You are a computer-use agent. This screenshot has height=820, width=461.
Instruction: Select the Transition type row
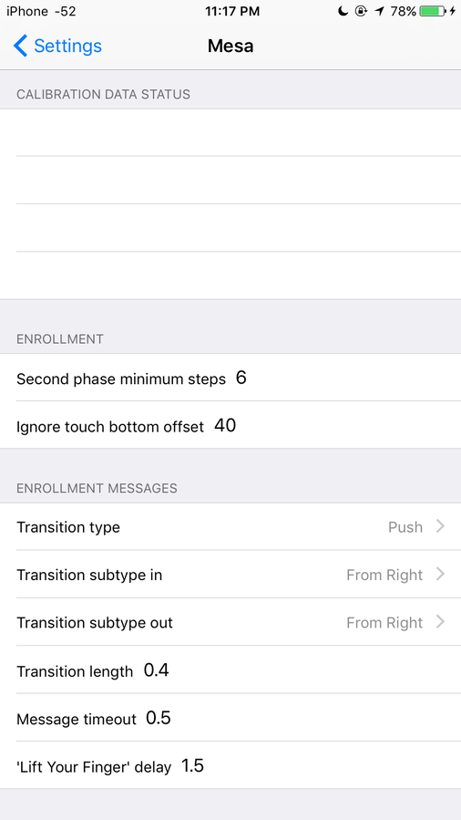point(230,526)
